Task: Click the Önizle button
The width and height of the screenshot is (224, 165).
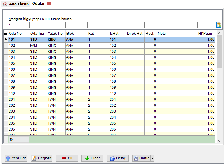Action: pos(141,158)
